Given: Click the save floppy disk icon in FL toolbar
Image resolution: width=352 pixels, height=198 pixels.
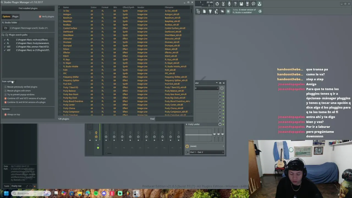Looking at the screenshot, I should click(x=241, y=4).
